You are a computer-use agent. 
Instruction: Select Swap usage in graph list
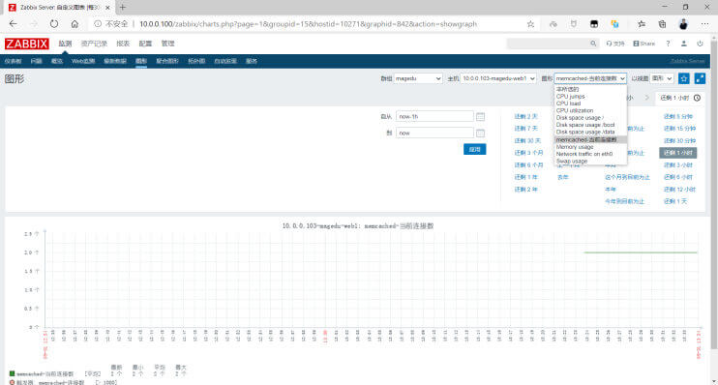click(x=572, y=162)
